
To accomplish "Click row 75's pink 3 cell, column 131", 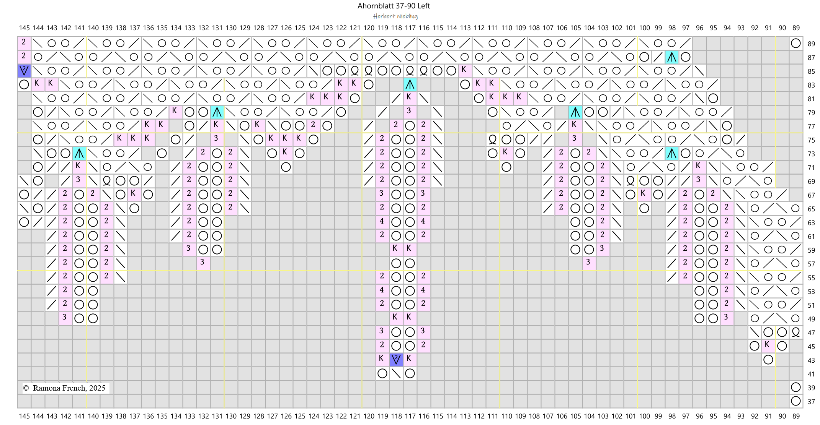I will [217, 140].
